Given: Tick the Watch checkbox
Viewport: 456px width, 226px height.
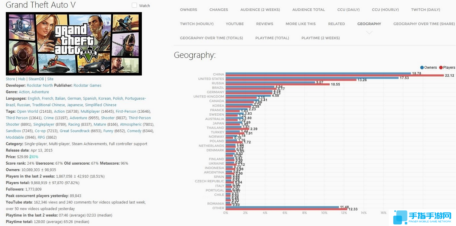Looking at the screenshot, I should [134, 5].
